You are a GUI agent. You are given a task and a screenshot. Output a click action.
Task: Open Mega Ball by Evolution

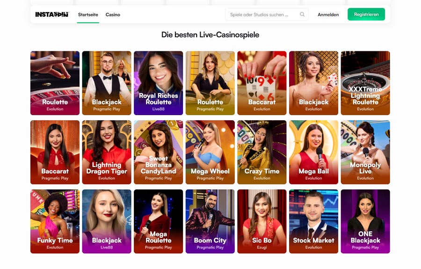tap(313, 152)
